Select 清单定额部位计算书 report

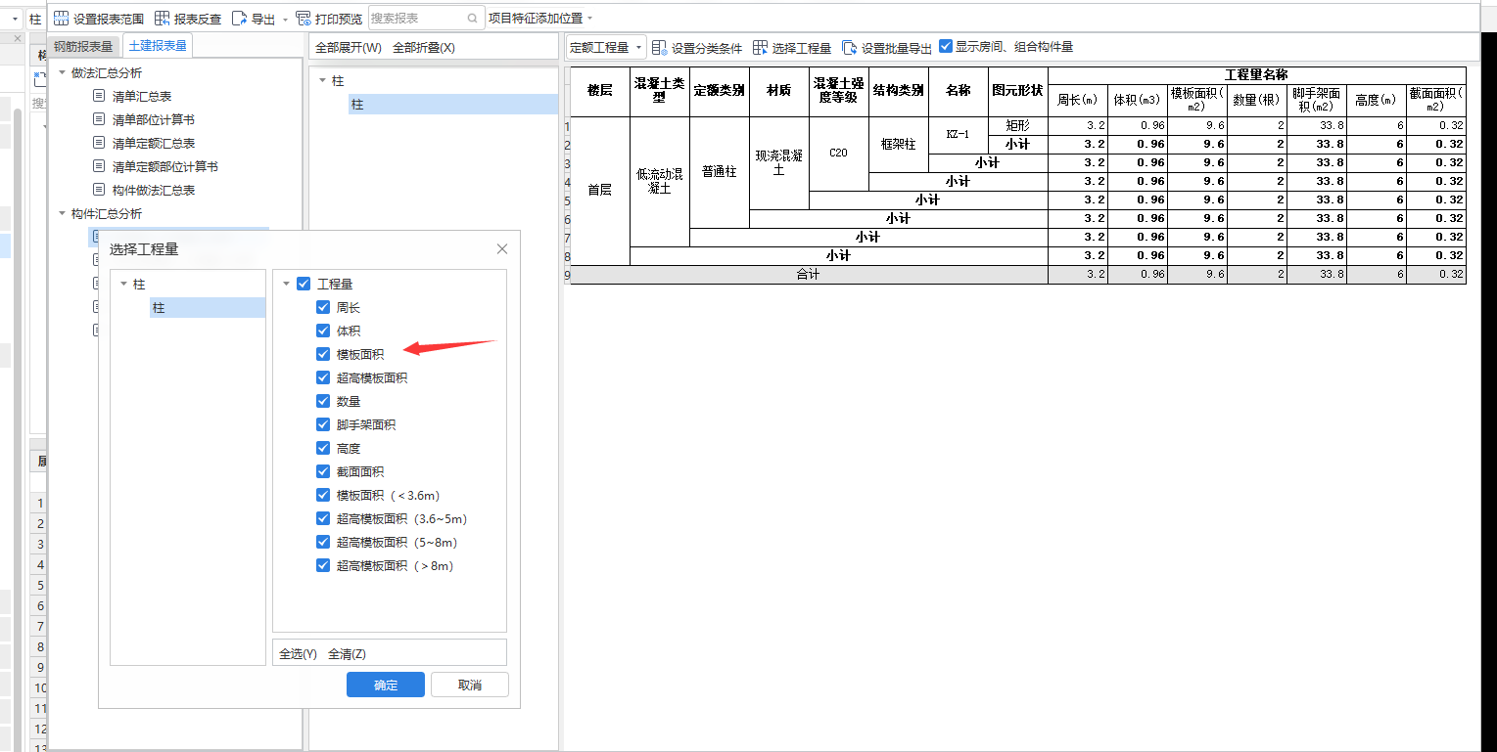click(165, 166)
